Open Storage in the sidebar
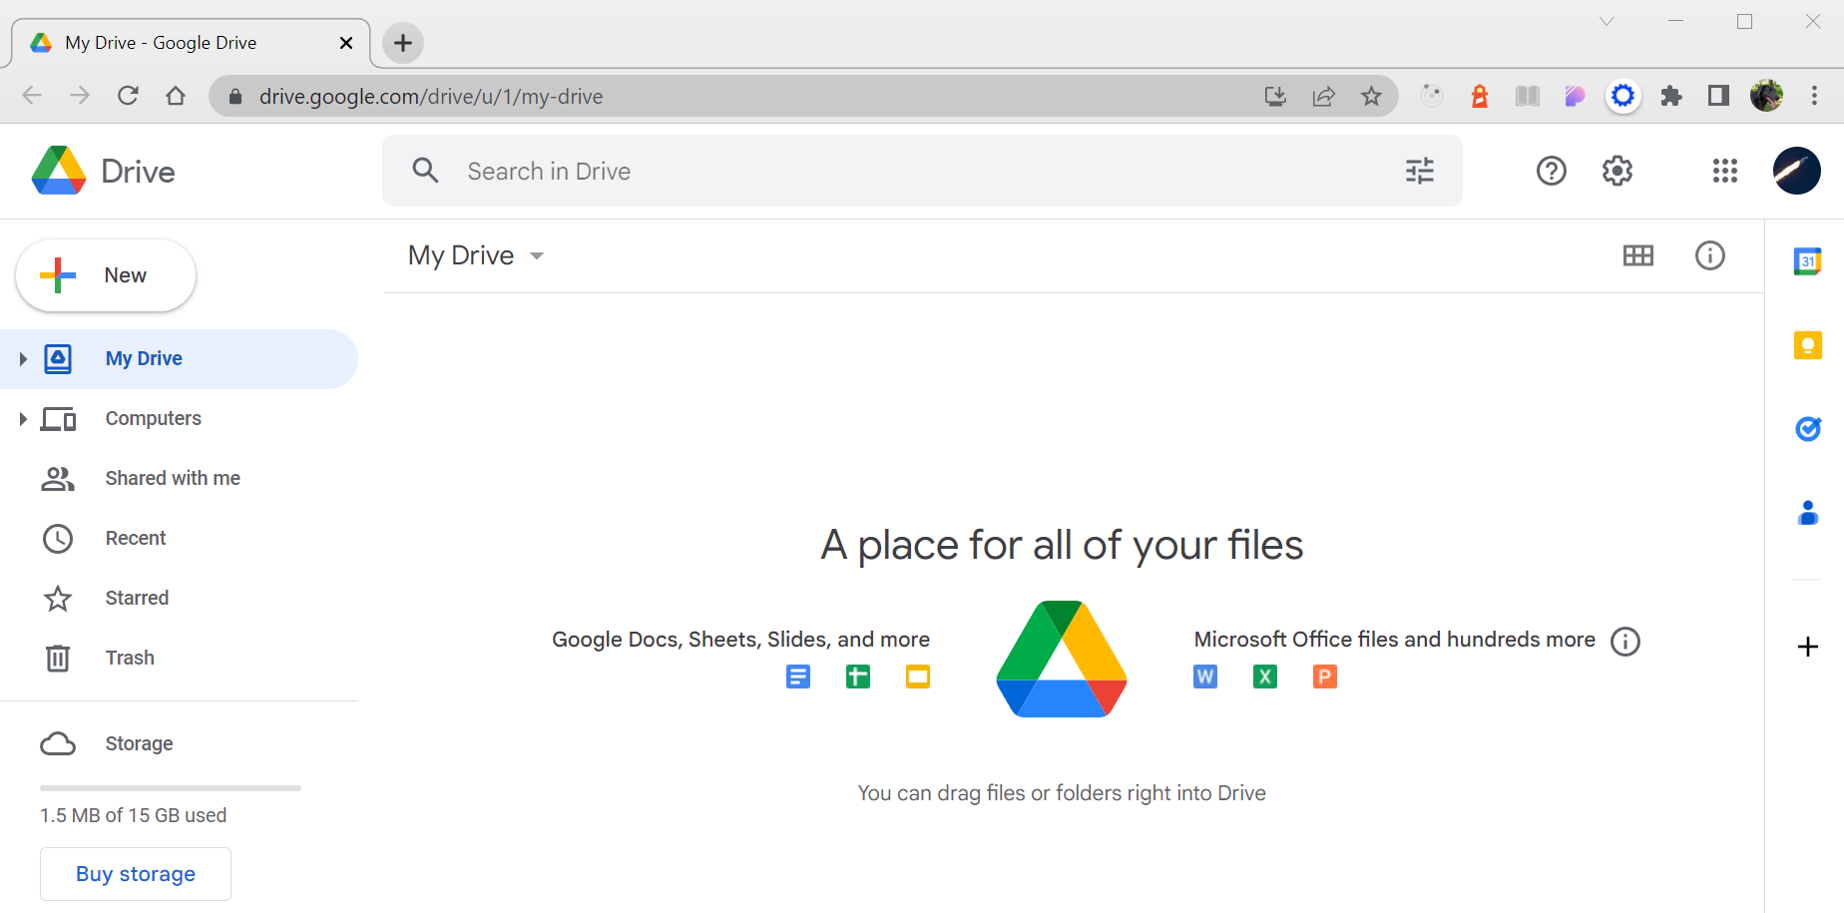This screenshot has height=913, width=1844. coord(179,744)
